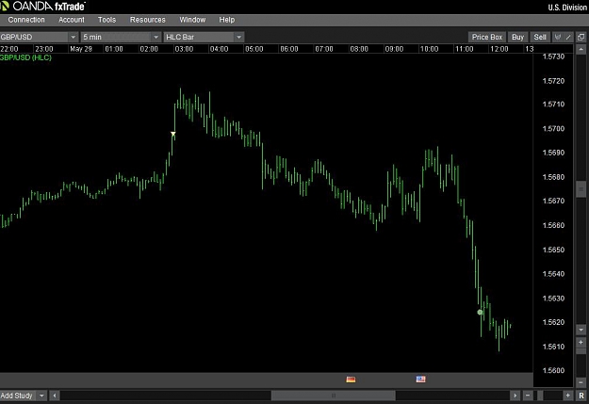Click the green trade marker dot on chart
This screenshot has height=404, width=589.
coord(480,312)
